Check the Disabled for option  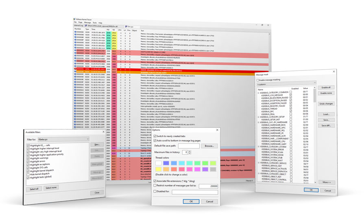pos(155,191)
